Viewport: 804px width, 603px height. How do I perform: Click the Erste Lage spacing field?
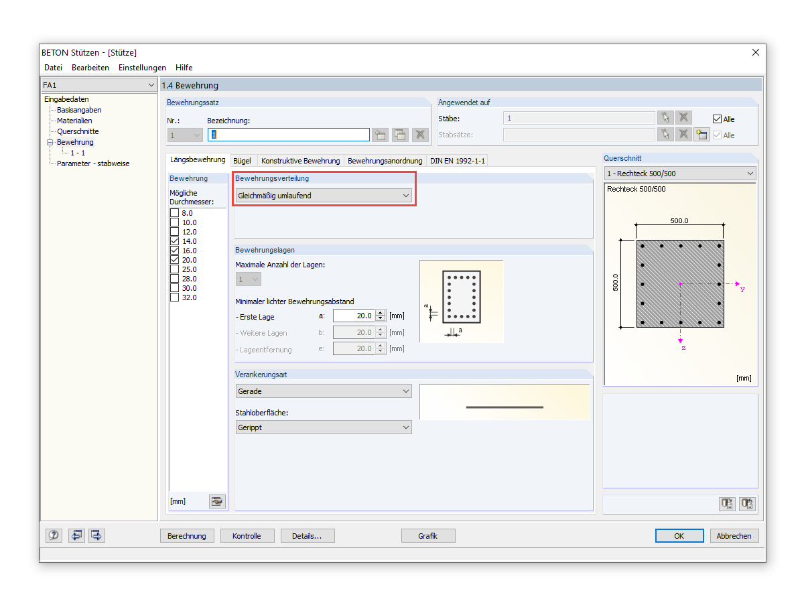click(x=354, y=316)
